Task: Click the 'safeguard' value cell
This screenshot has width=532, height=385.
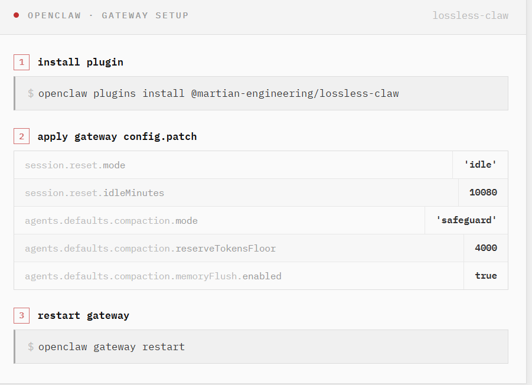Action: coord(466,220)
